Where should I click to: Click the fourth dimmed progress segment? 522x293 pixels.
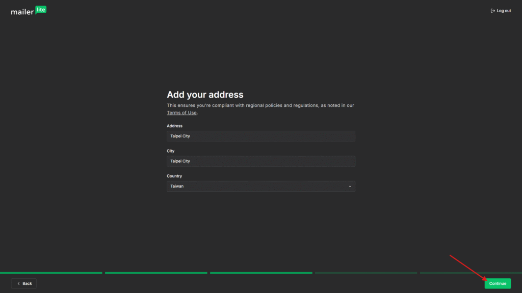(x=366, y=273)
